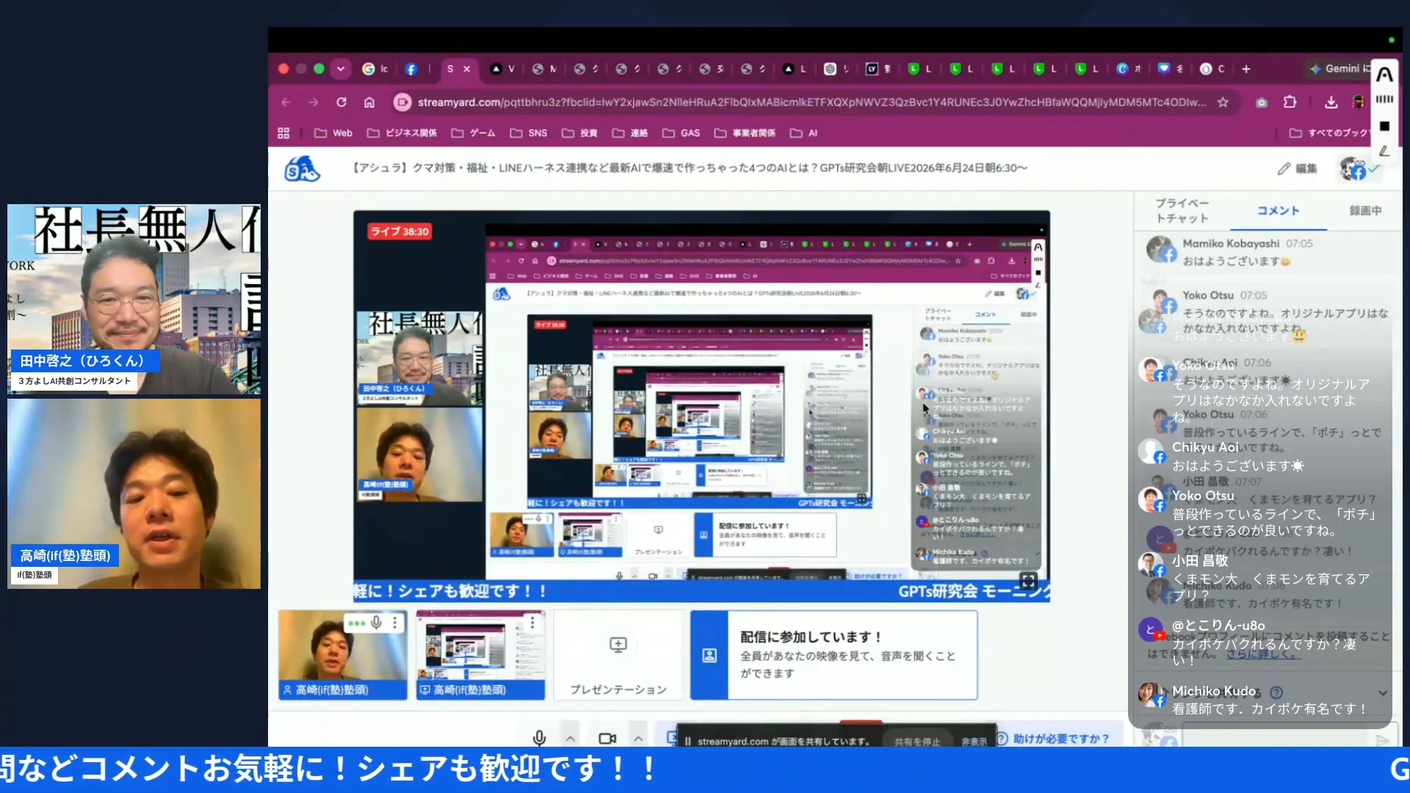Open the 連絡 bookmarks folder
Screen dimensions: 1410x793
point(630,133)
